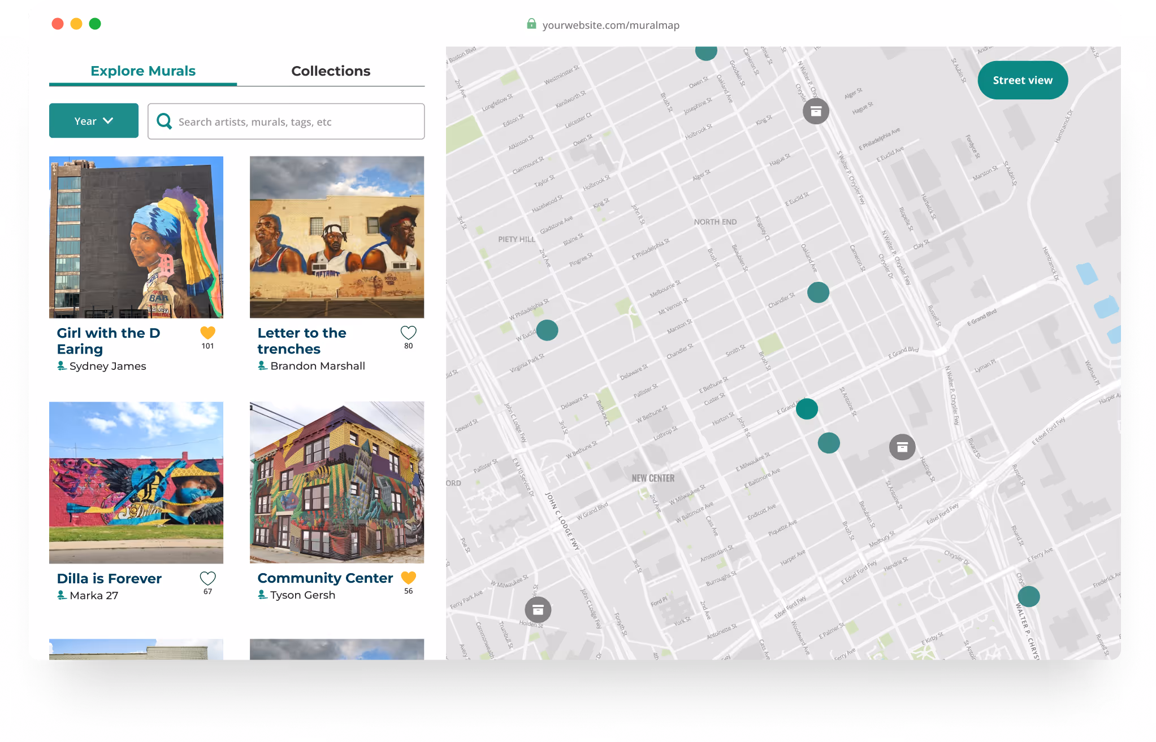Select the teal marker near Chandler St
This screenshot has height=742, width=1156.
(x=818, y=293)
